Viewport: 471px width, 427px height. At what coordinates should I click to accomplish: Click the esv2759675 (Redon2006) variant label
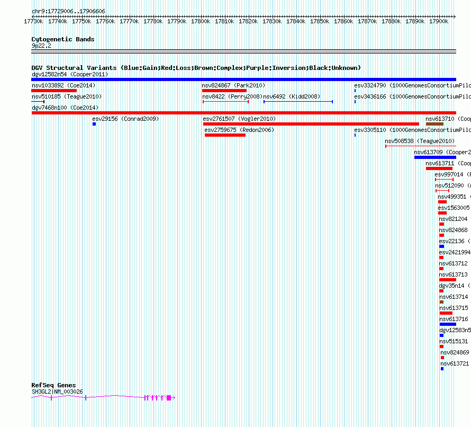click(239, 130)
